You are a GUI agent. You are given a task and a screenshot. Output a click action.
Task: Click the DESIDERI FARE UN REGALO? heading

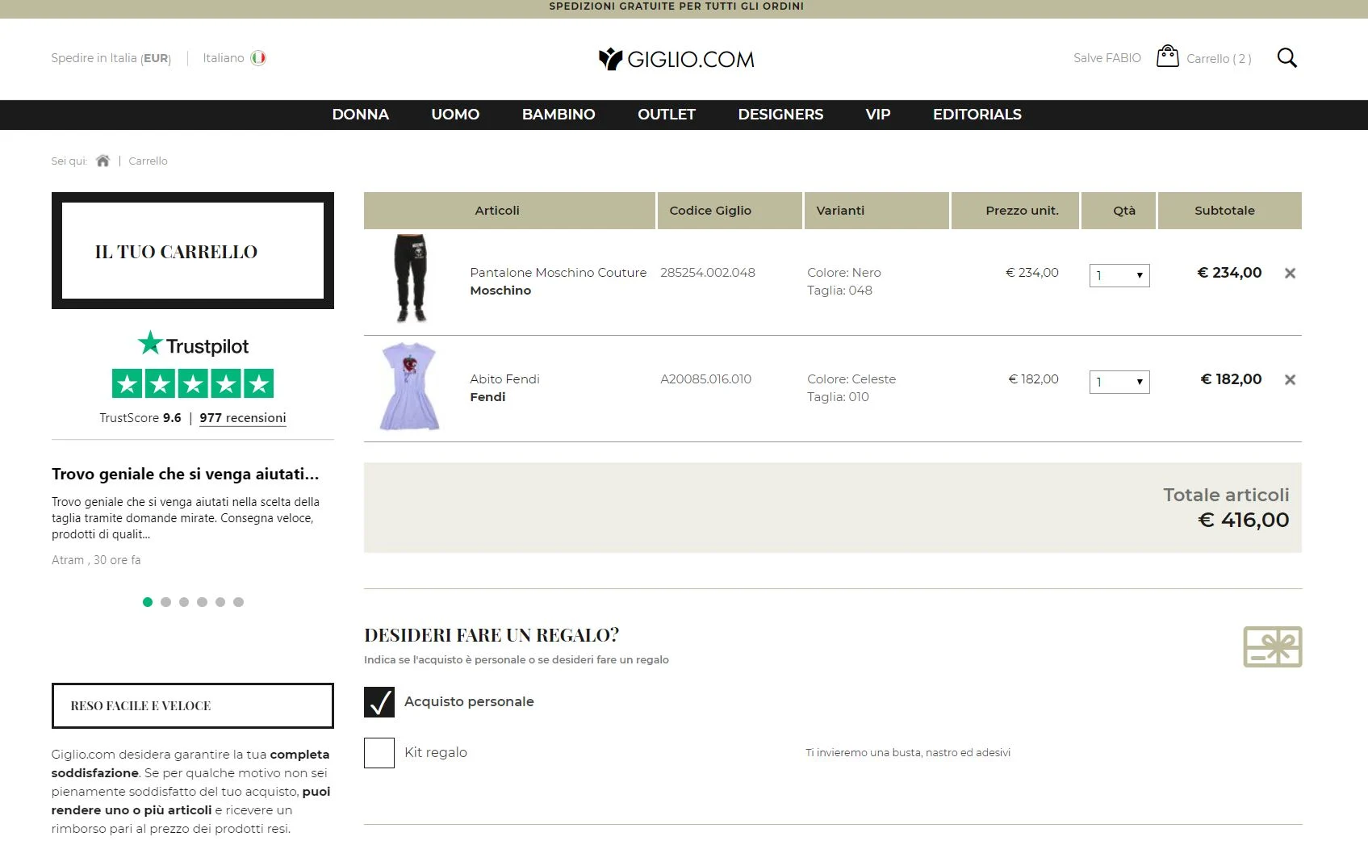tap(492, 635)
